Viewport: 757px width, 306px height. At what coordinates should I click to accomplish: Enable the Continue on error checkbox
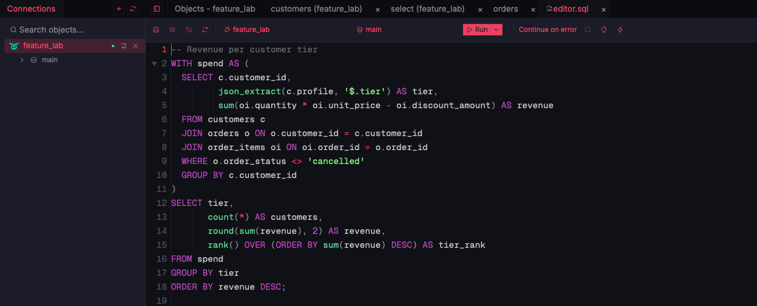click(511, 30)
